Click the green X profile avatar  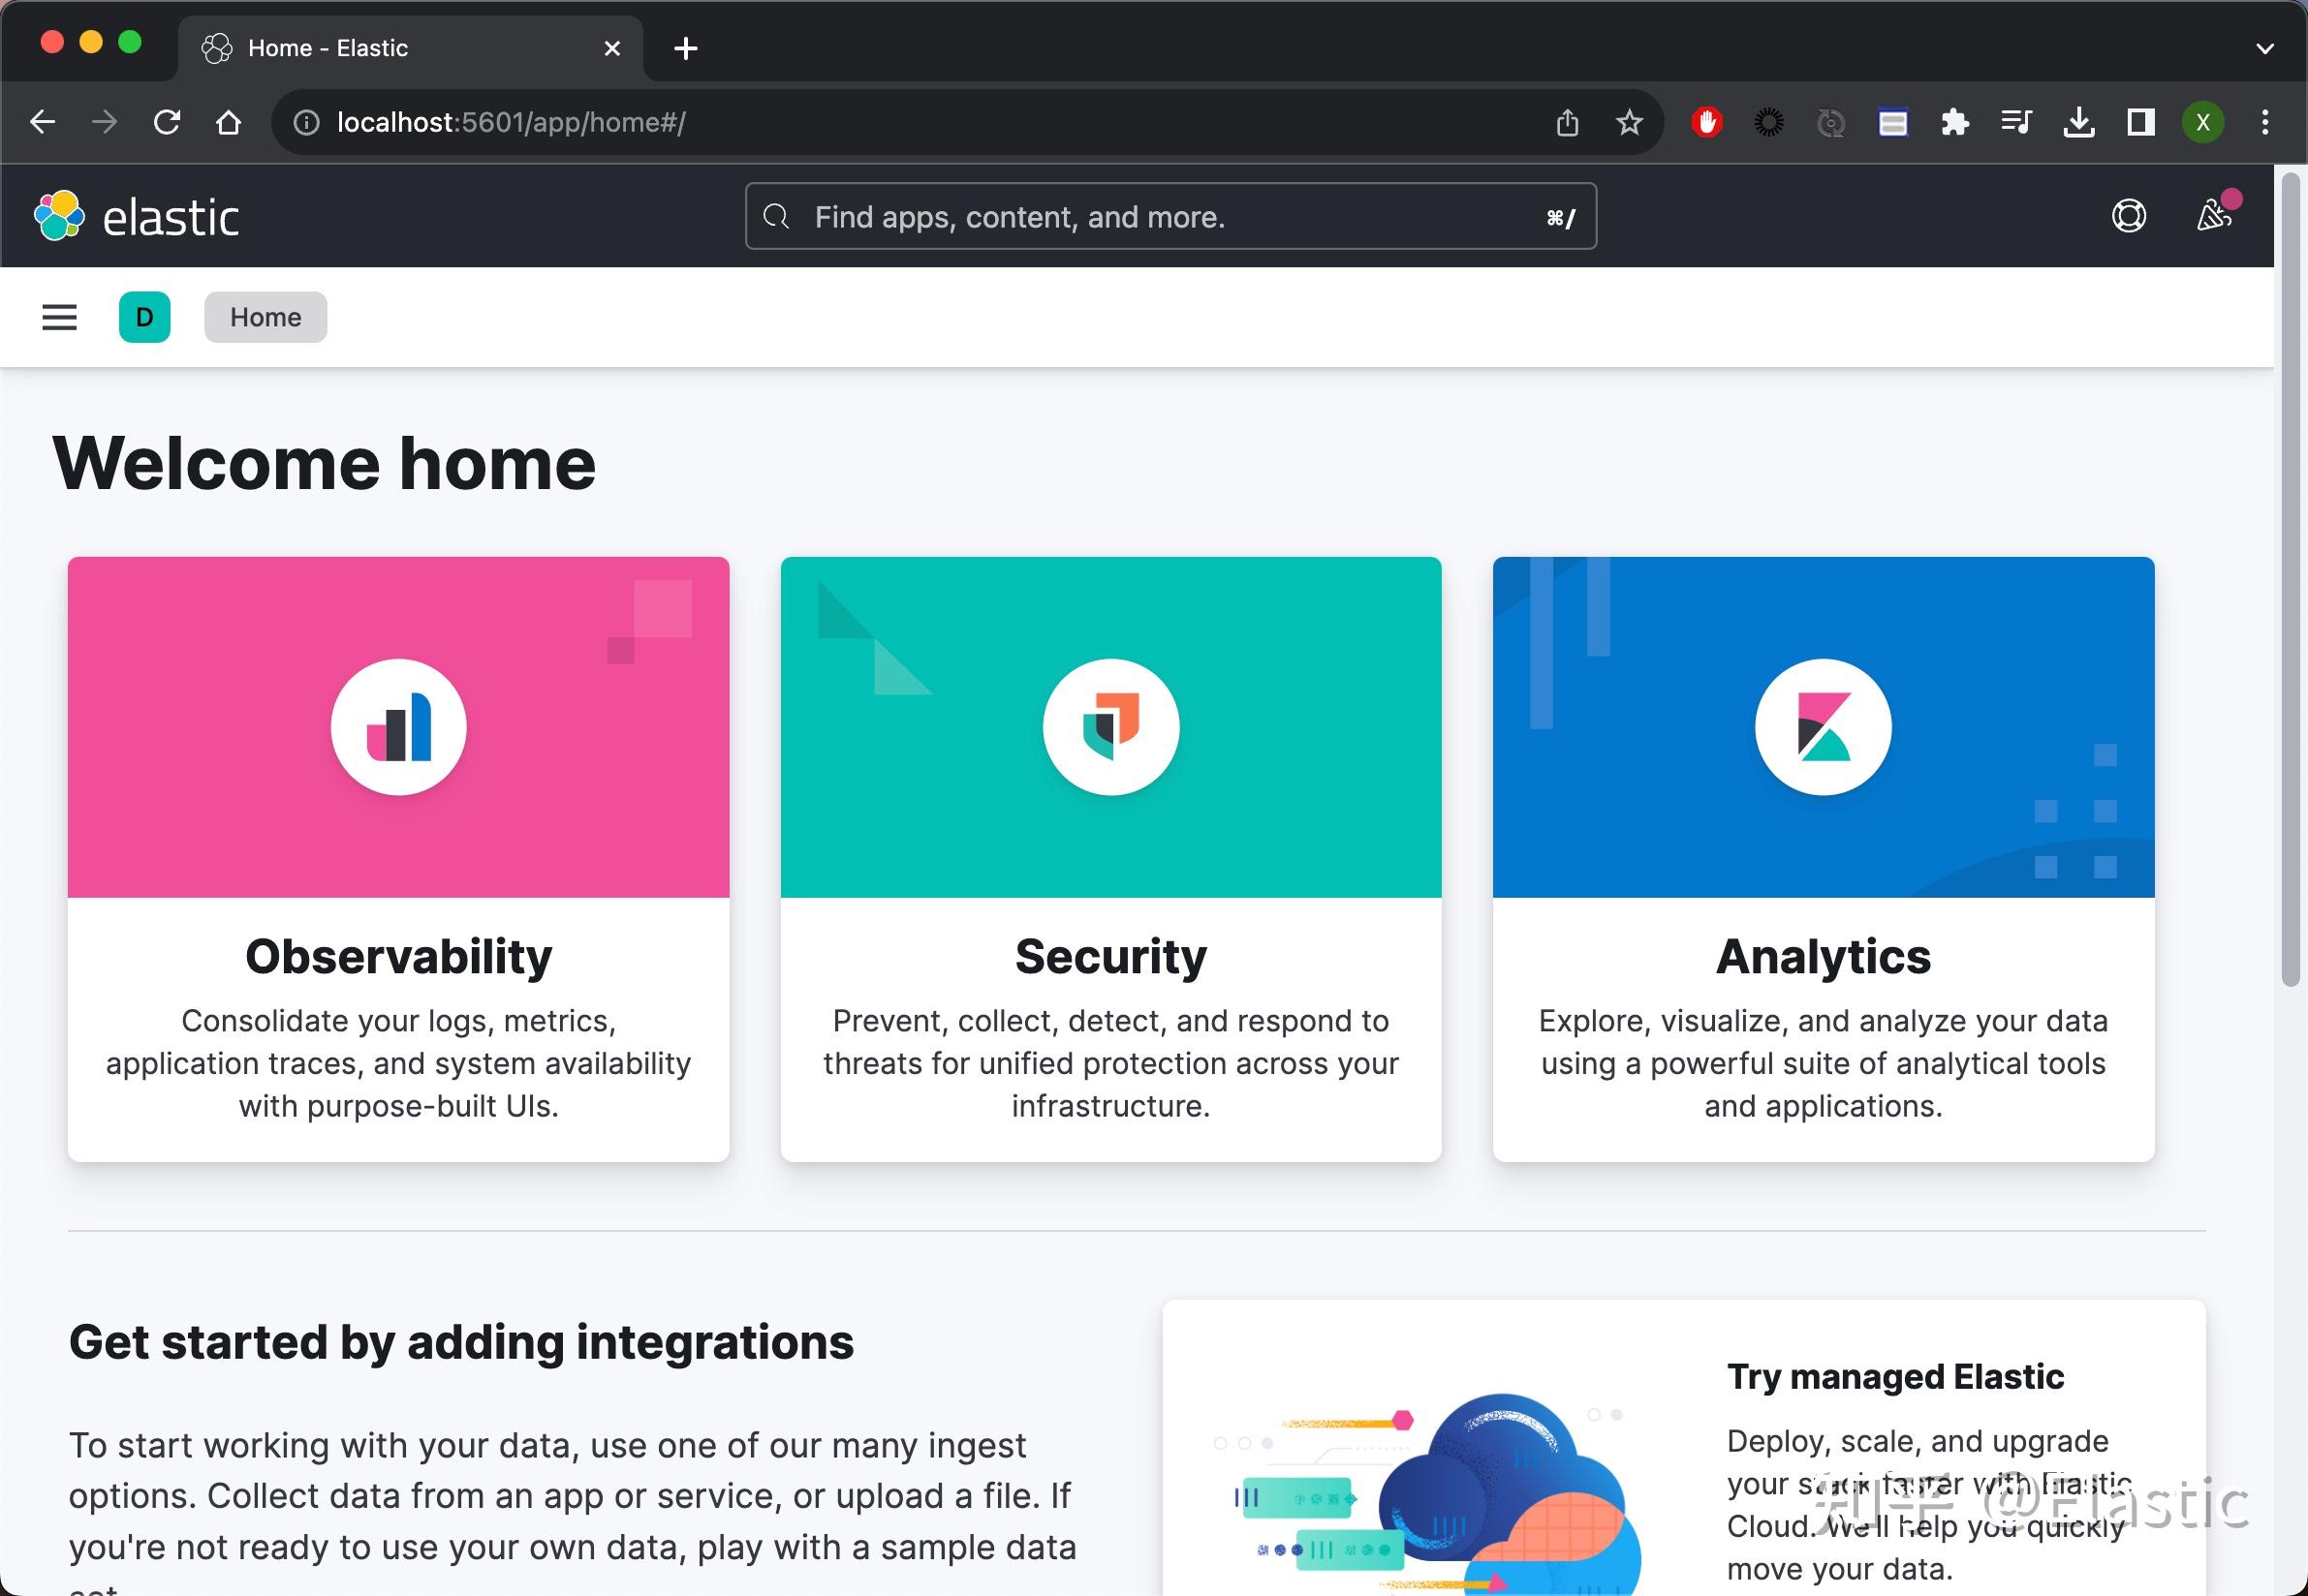click(2202, 122)
